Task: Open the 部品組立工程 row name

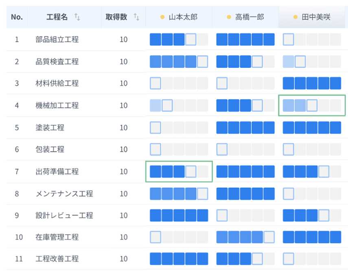Action: 57,40
